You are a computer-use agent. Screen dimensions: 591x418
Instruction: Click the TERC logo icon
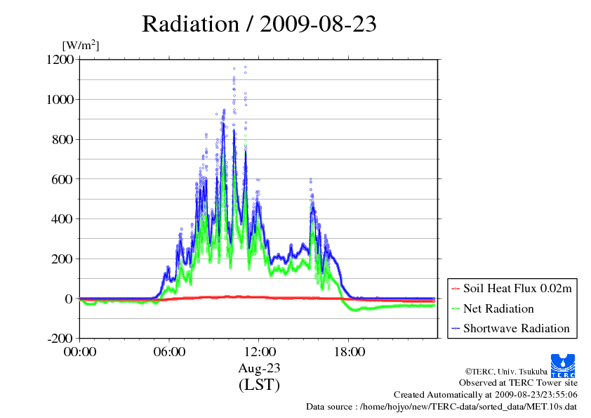click(x=563, y=365)
